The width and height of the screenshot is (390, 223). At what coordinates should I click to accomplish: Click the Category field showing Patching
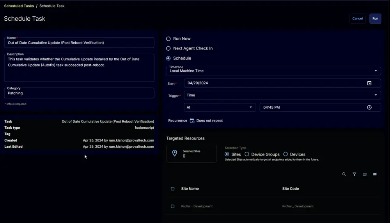(79, 93)
